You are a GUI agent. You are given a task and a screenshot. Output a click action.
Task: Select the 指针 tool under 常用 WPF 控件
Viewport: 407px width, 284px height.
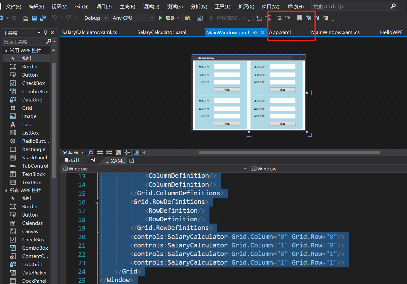tap(26, 58)
